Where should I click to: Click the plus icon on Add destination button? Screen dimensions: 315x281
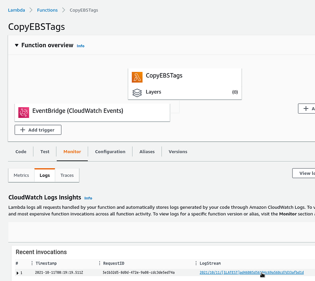coord(306,108)
